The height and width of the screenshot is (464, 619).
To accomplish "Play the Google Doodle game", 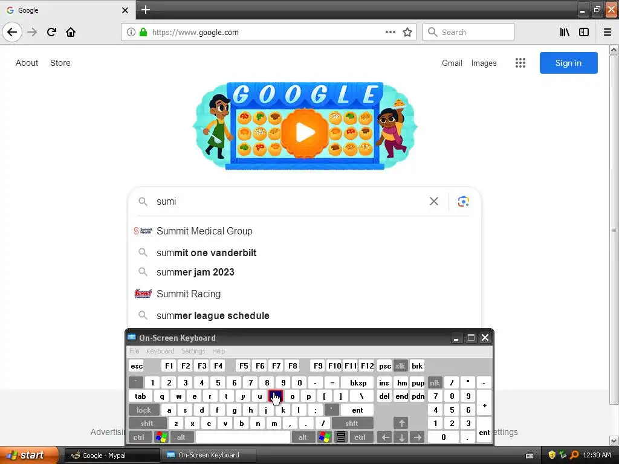I will 305,132.
